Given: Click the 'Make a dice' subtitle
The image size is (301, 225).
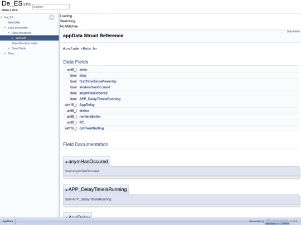Looking at the screenshot, I should pyautogui.click(x=9, y=10).
